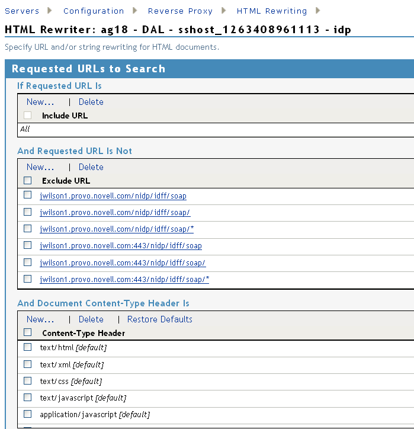Navigate to HTML Rewriting breadcrumb
Screen dimensions: 414x429
(x=272, y=11)
